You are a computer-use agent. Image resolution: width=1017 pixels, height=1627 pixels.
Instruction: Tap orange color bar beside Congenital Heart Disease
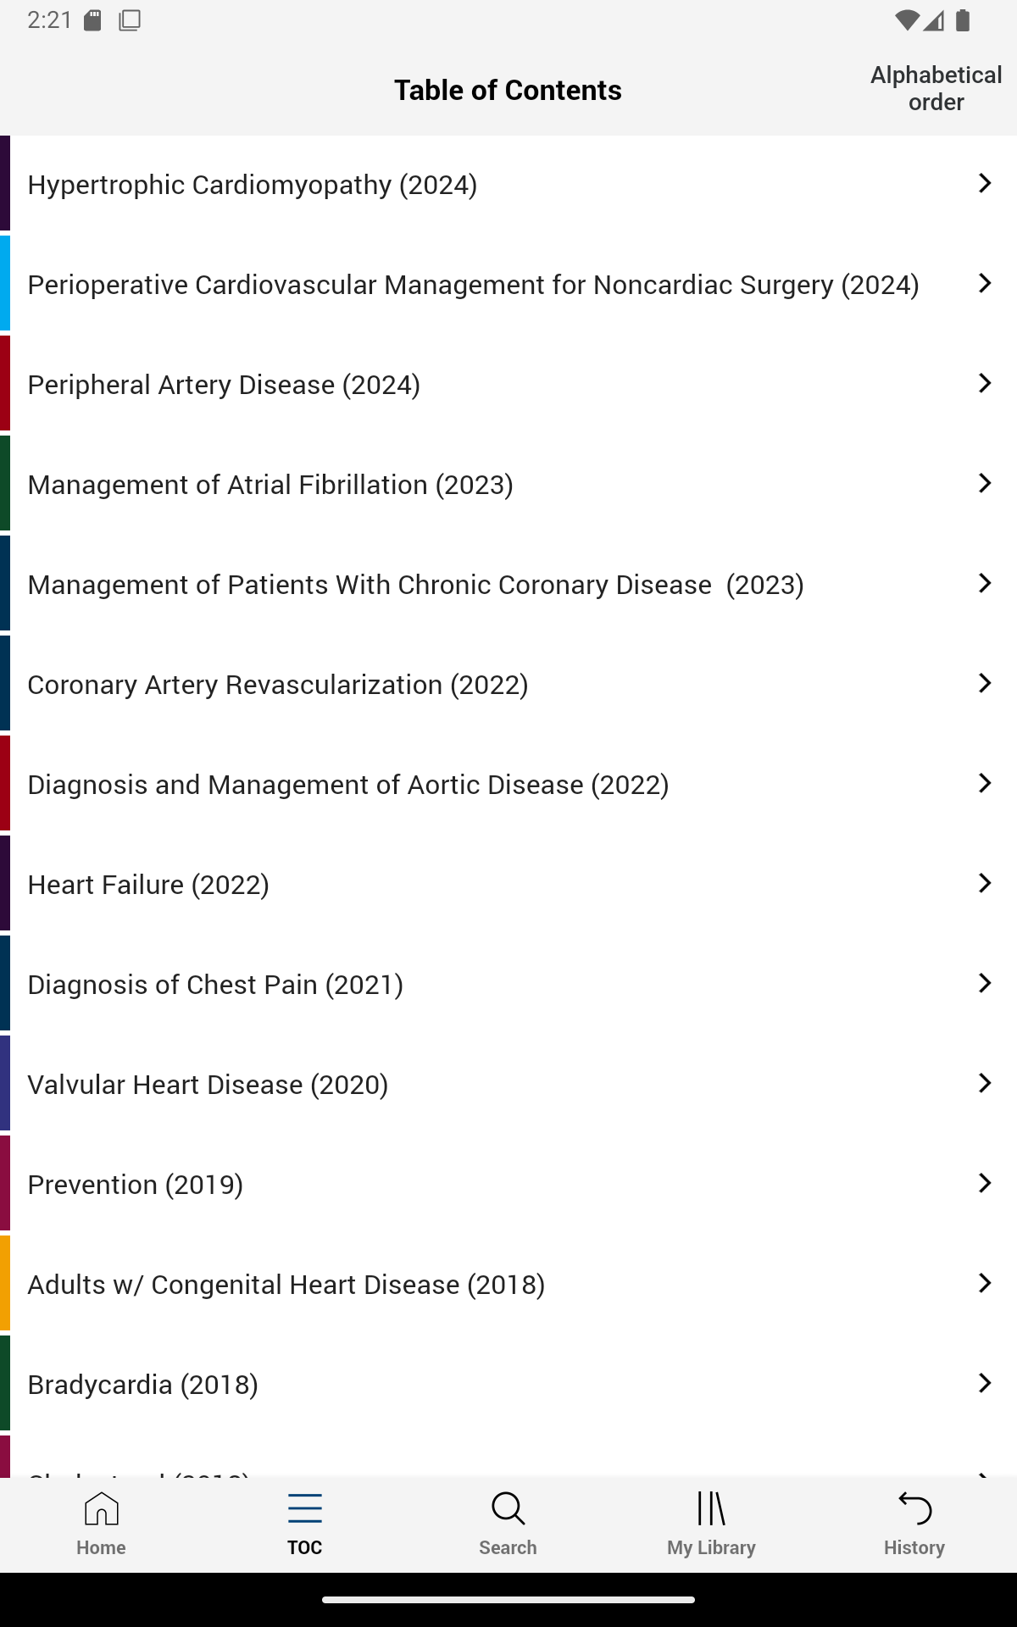tap(5, 1283)
